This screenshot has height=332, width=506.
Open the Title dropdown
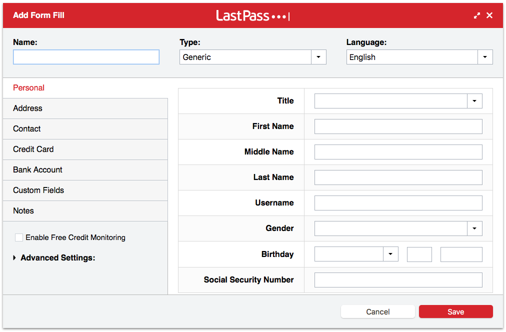pyautogui.click(x=398, y=101)
